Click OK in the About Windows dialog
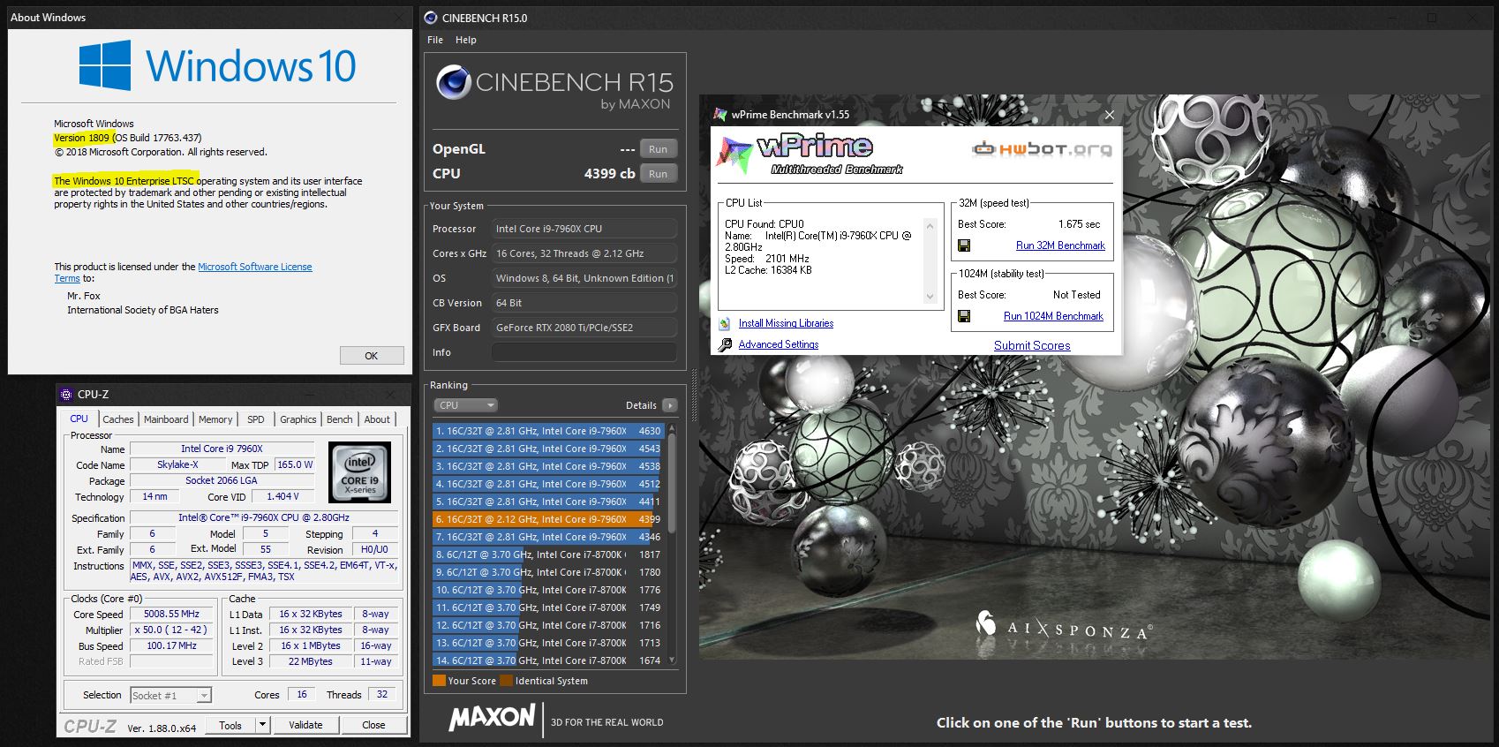This screenshot has width=1499, height=747. click(372, 356)
